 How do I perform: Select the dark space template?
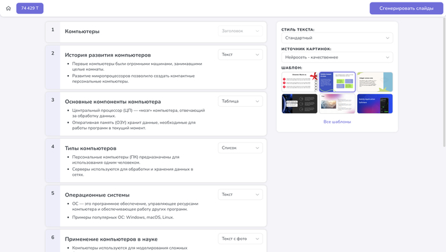[x=299, y=104]
